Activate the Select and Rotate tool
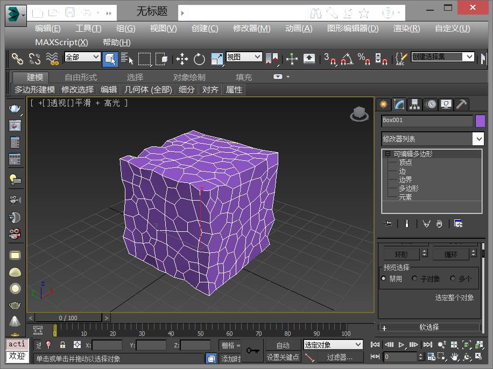 [x=199, y=59]
